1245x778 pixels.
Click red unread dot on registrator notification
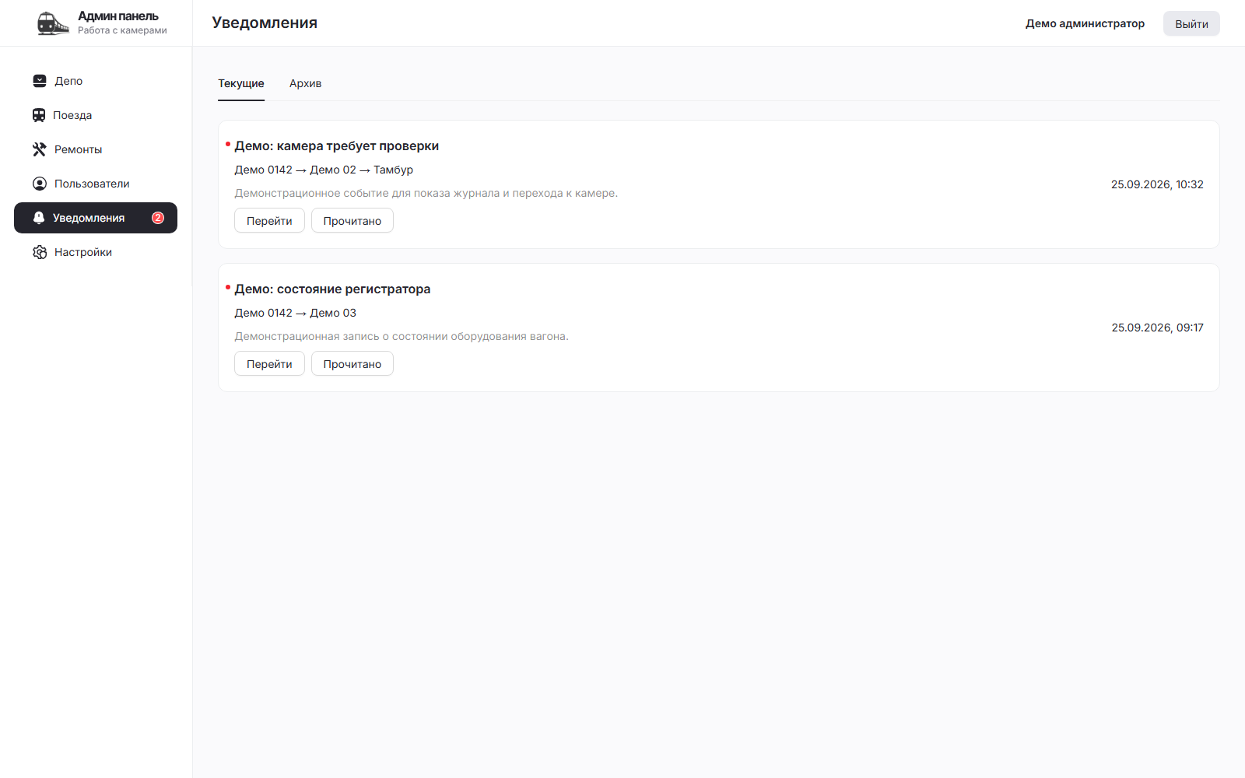point(228,287)
